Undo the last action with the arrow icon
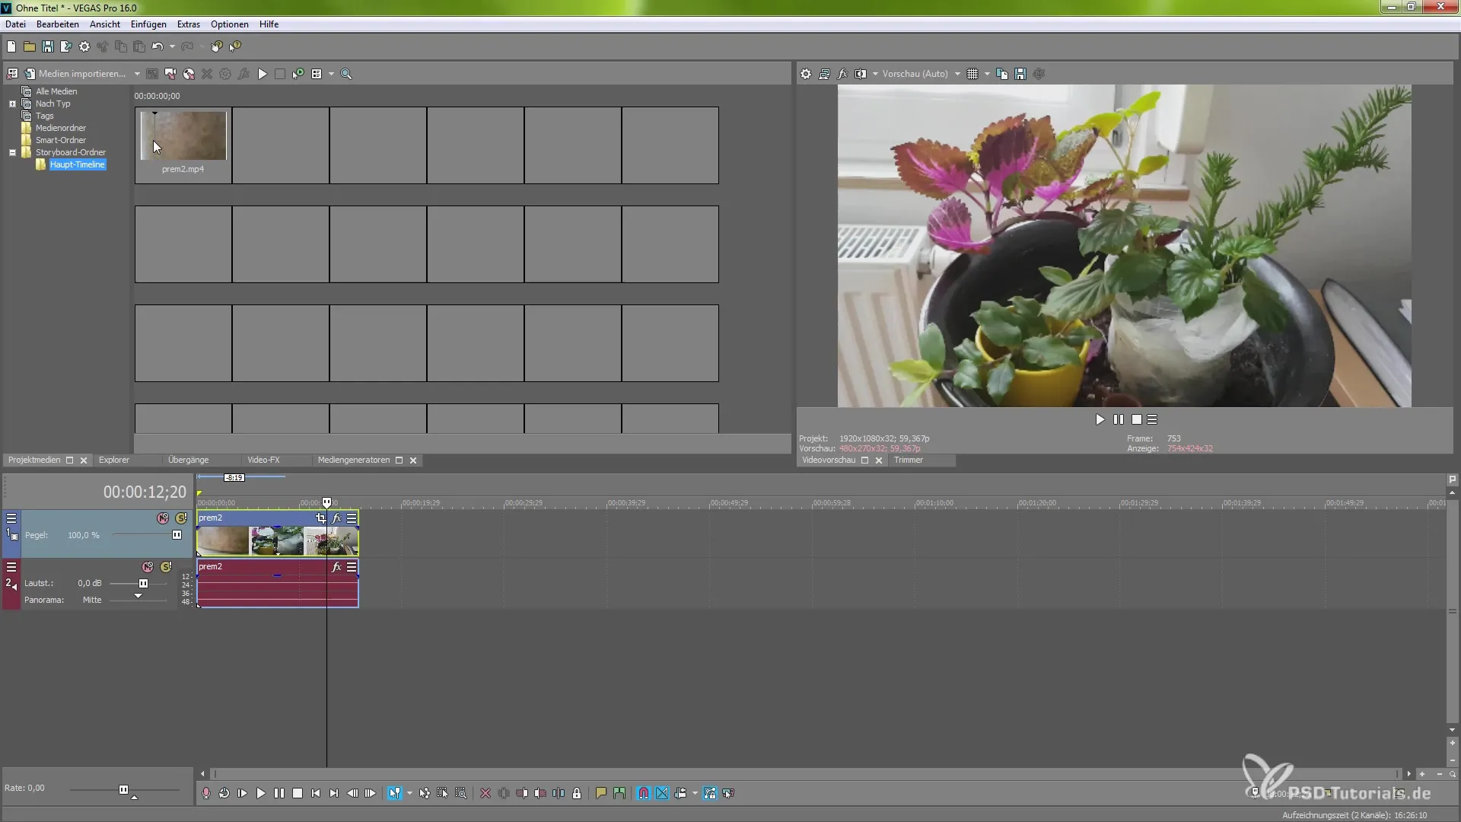The height and width of the screenshot is (822, 1461). [x=158, y=46]
